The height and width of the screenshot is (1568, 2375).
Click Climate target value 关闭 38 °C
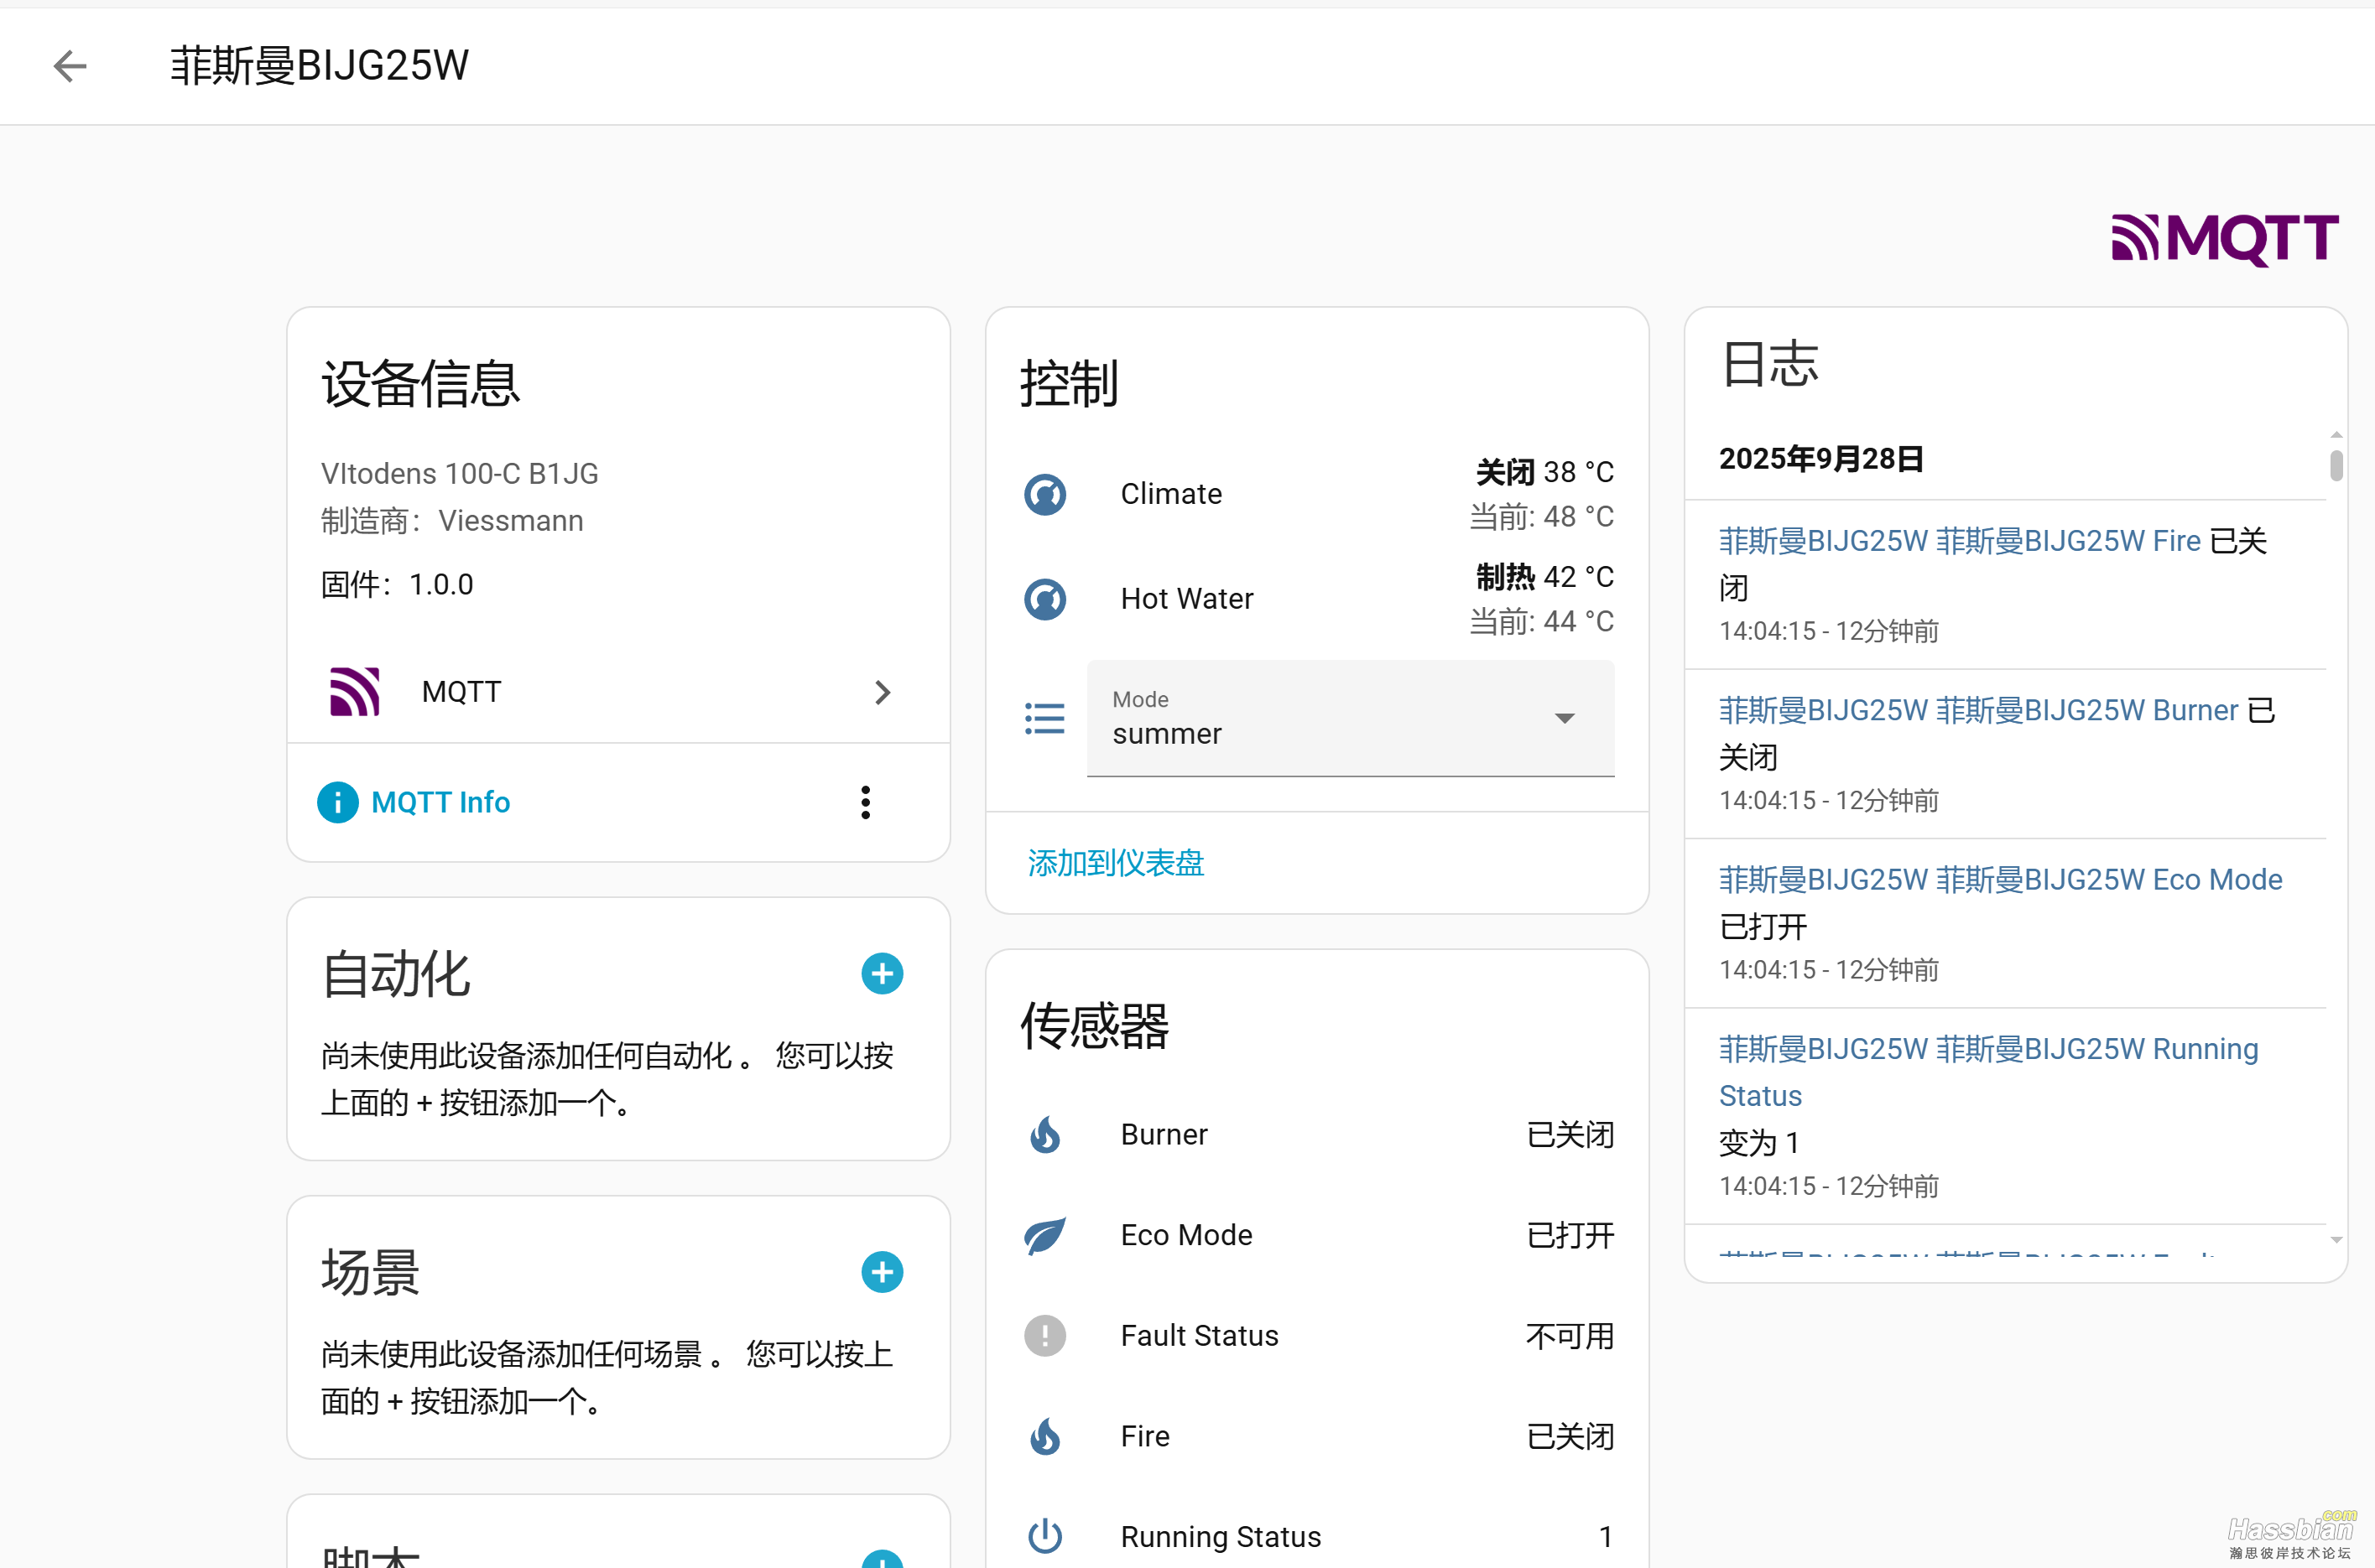[1544, 471]
